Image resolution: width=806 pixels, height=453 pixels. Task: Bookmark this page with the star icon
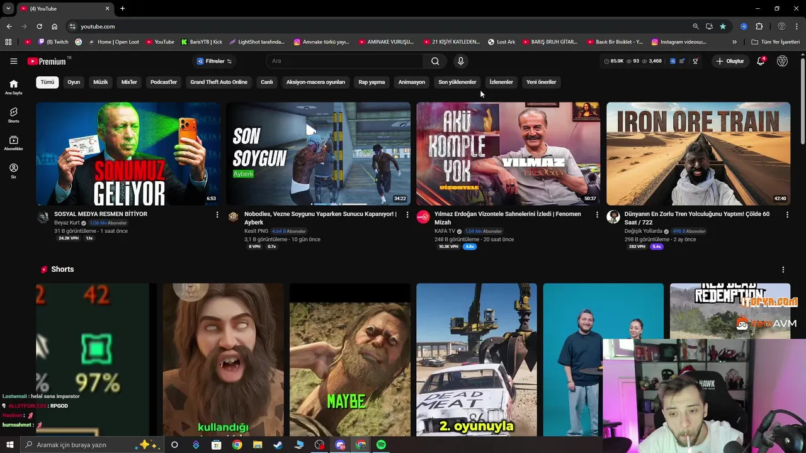(x=723, y=26)
